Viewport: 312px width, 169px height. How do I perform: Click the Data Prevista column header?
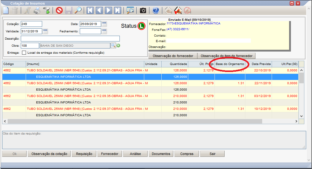pos(259,64)
